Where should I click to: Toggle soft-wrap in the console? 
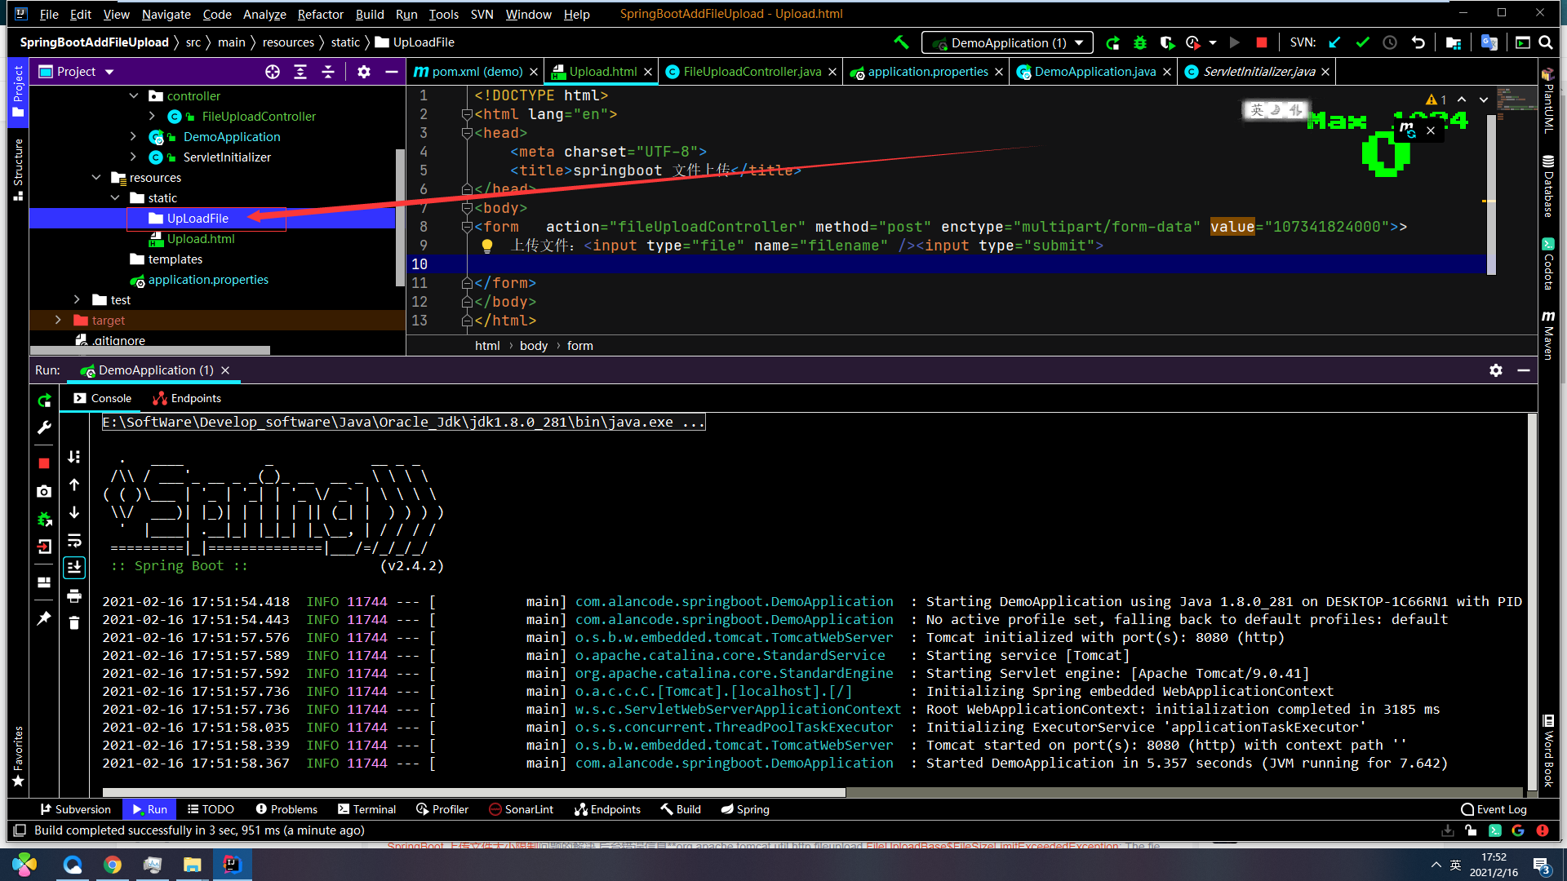pyautogui.click(x=74, y=540)
